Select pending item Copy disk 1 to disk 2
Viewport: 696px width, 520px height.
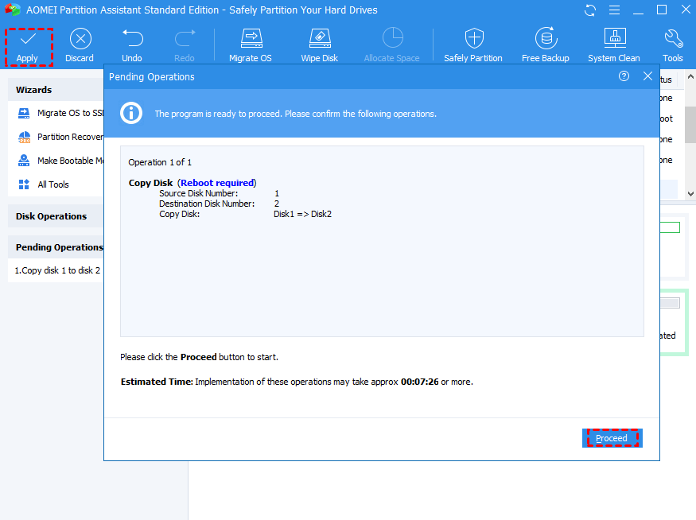[57, 270]
